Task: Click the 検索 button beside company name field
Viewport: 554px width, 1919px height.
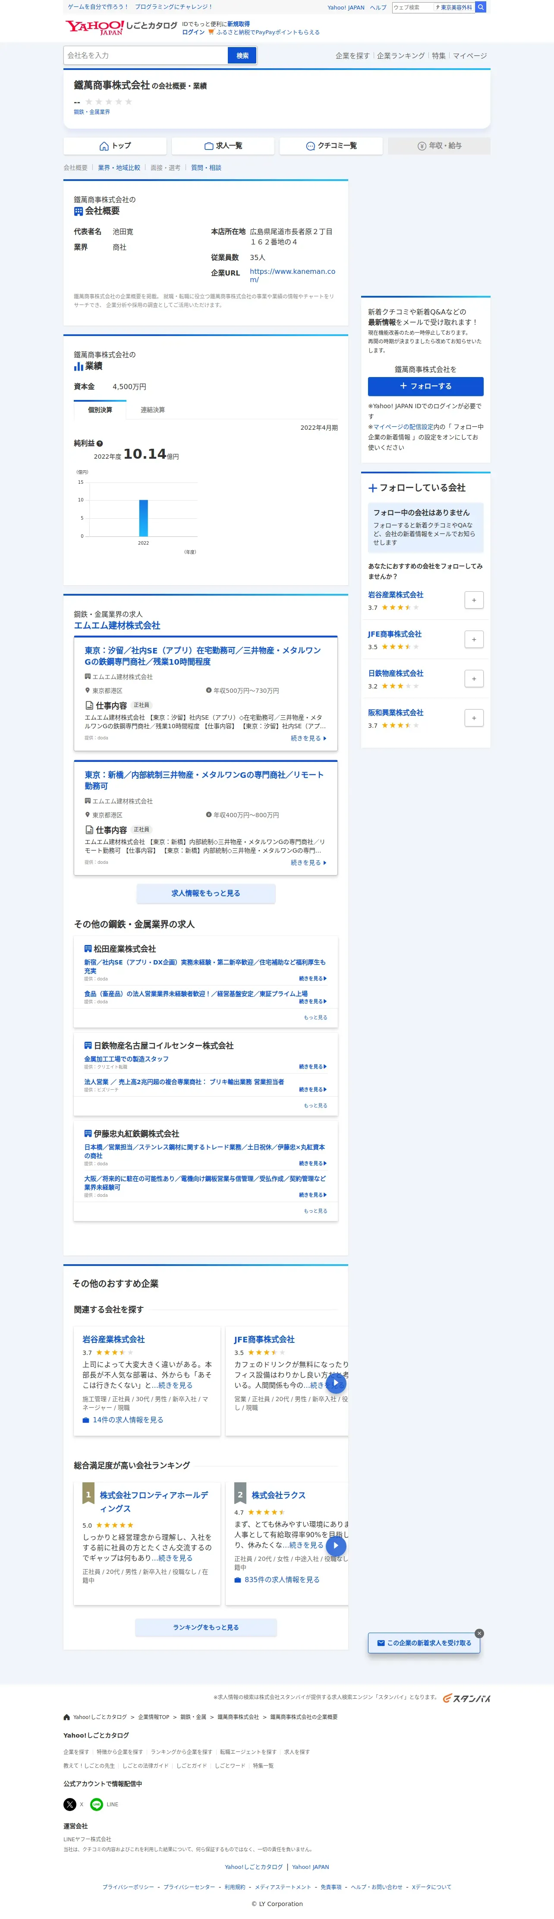Action: click(x=242, y=56)
